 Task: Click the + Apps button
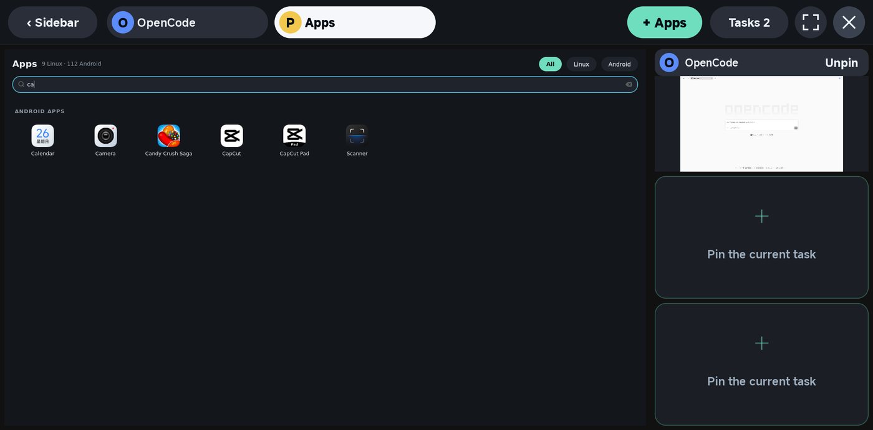(x=664, y=22)
